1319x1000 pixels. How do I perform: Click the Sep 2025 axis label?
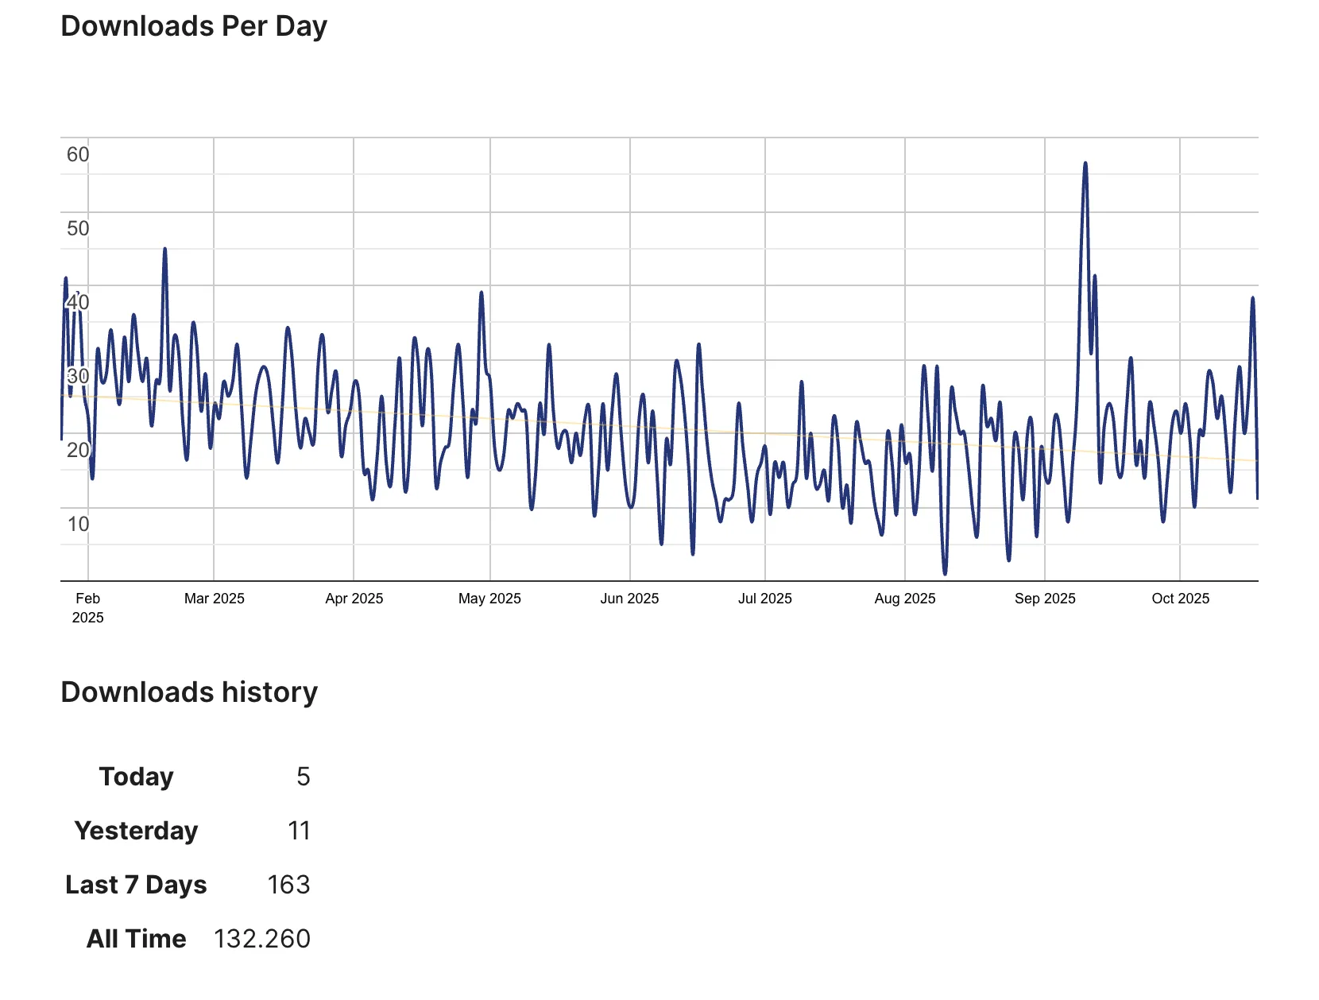click(1044, 599)
